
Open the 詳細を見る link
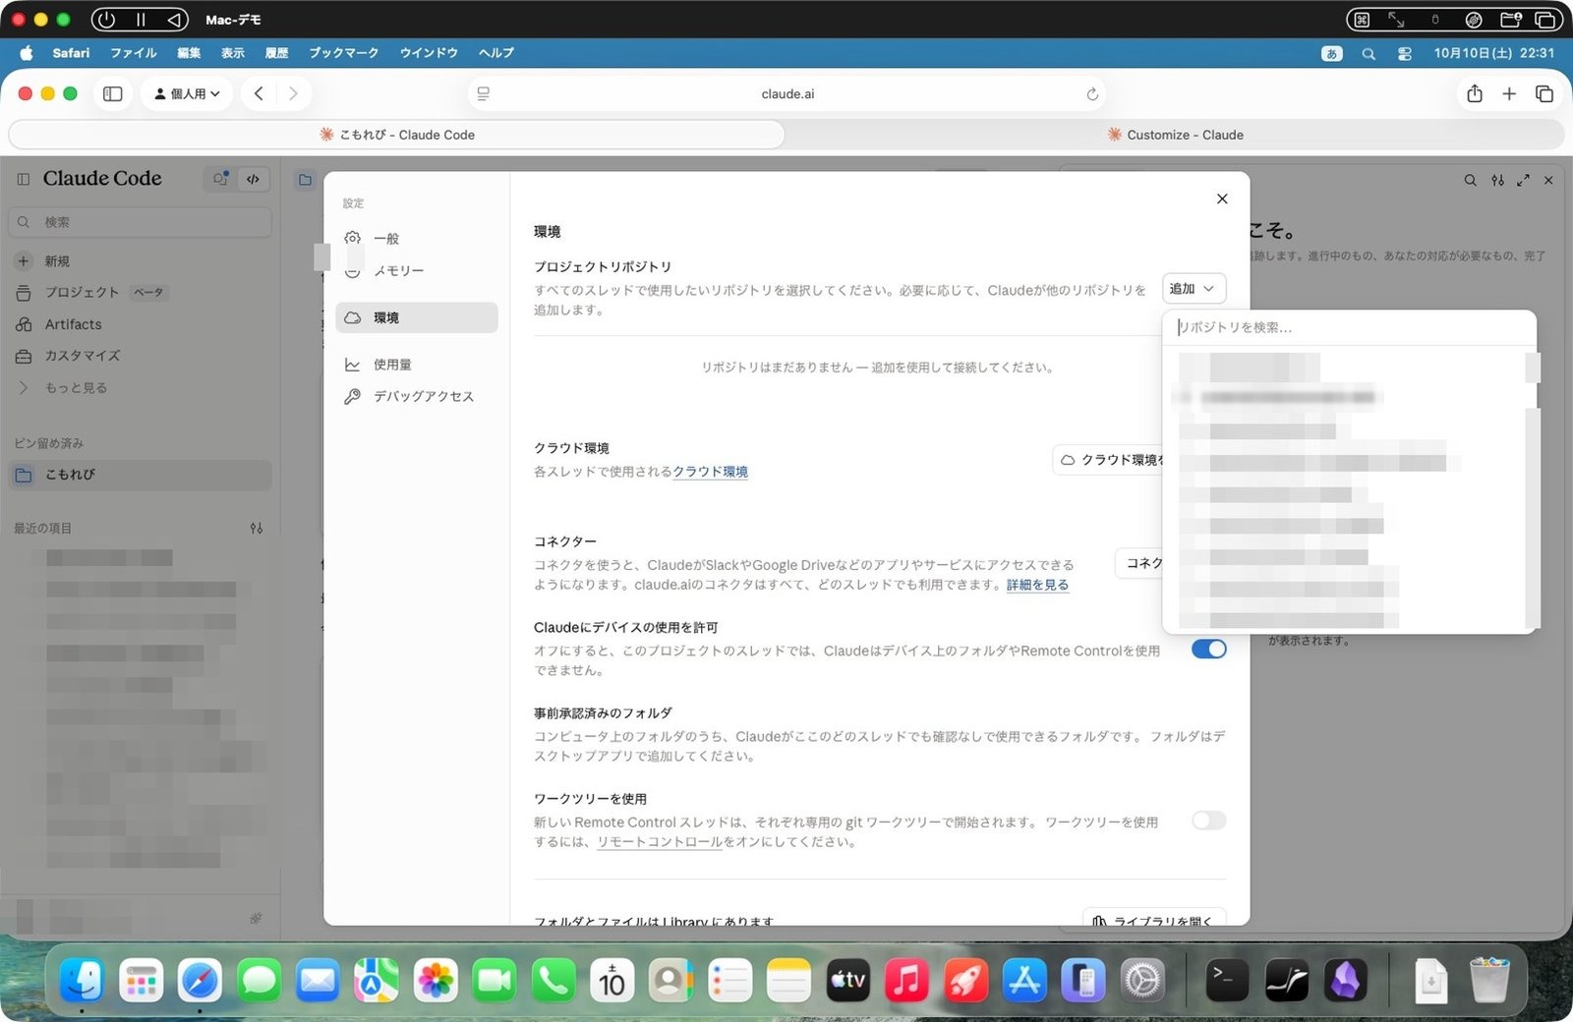(1037, 585)
